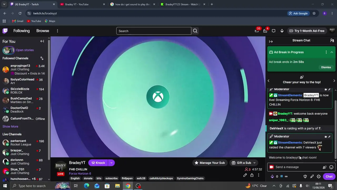Screen dimensions: 337x190
Task: Dismiss the ad break notice
Action: tap(326, 67)
